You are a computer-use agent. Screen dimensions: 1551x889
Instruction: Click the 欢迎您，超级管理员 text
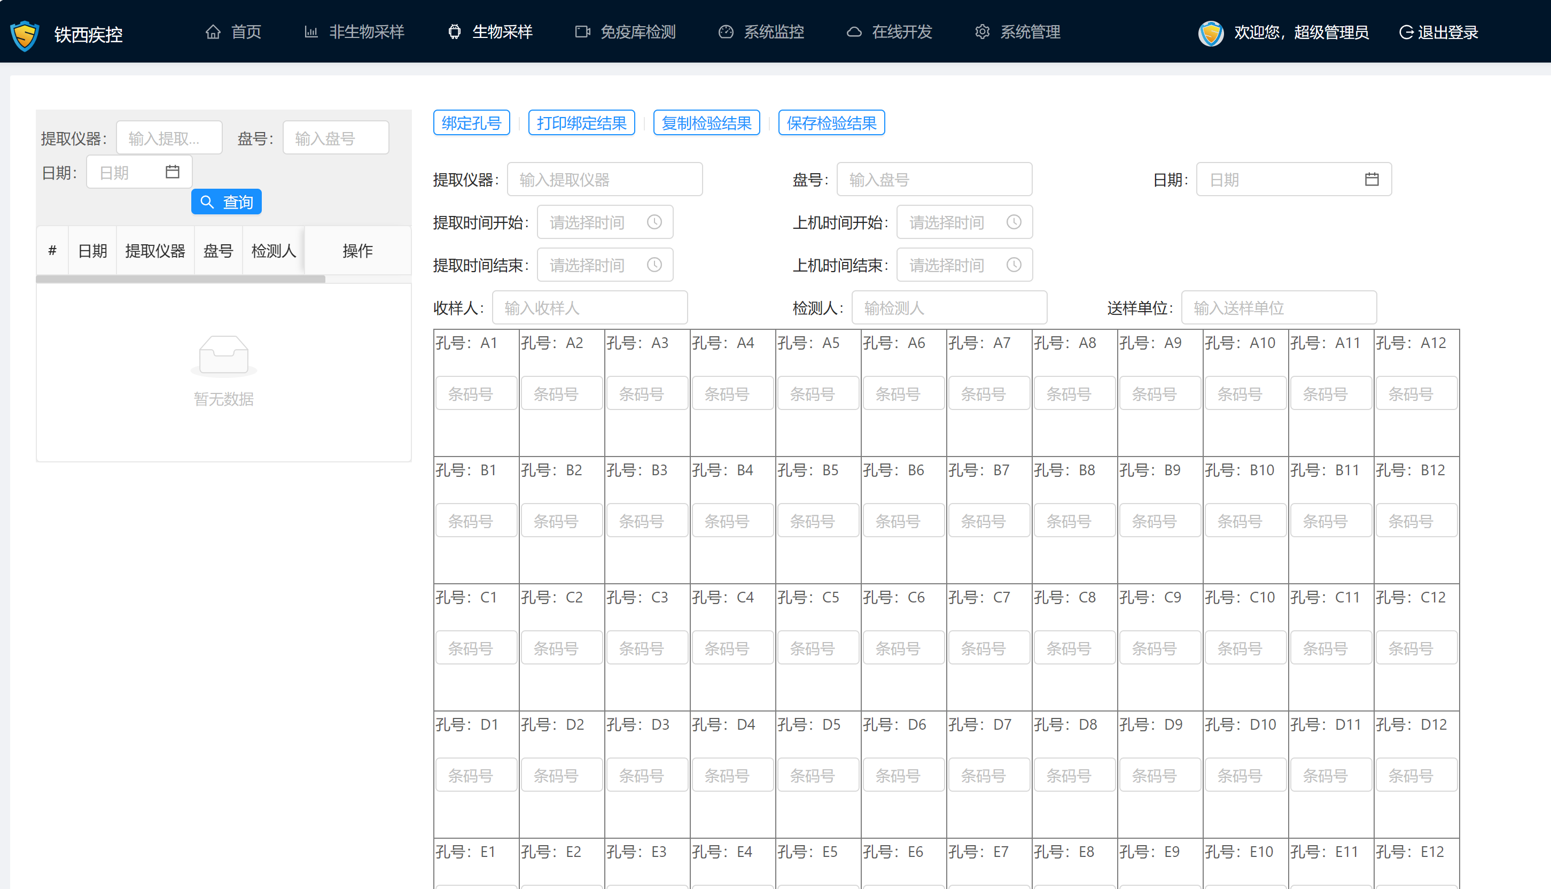click(1301, 33)
